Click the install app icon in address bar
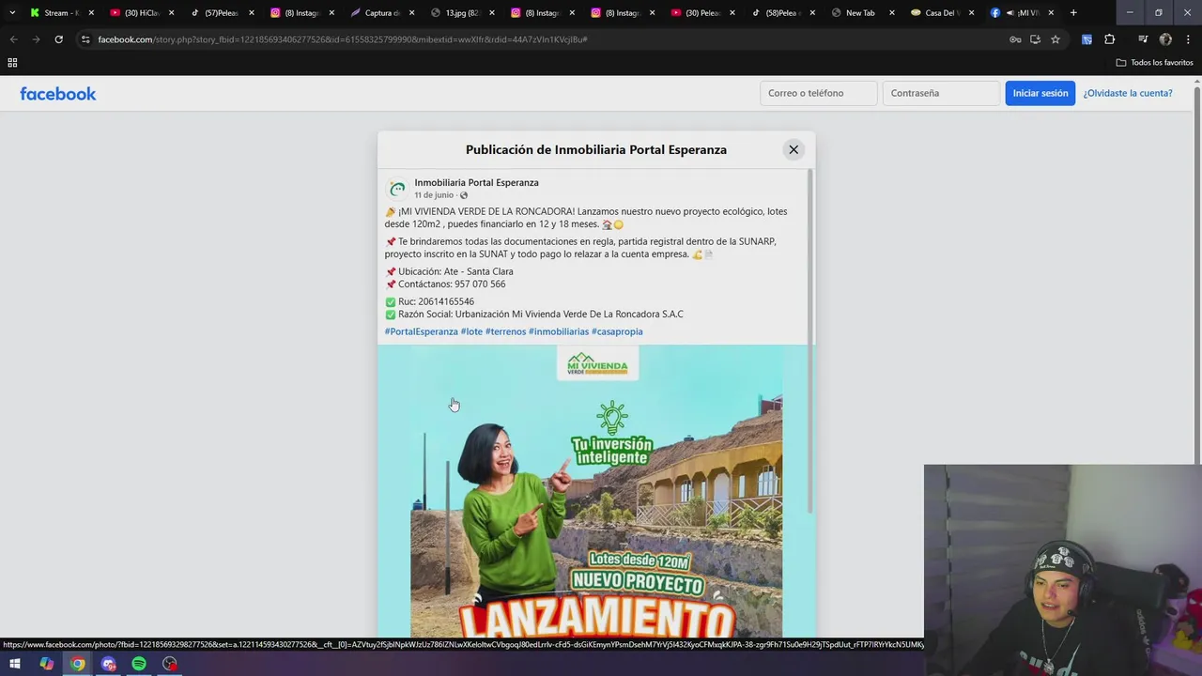 1035,39
